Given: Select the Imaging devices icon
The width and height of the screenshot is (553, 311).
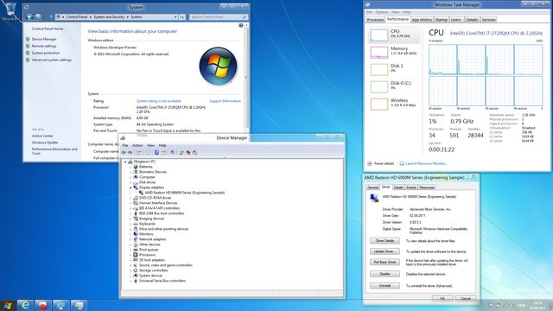Looking at the screenshot, I should tap(136, 219).
